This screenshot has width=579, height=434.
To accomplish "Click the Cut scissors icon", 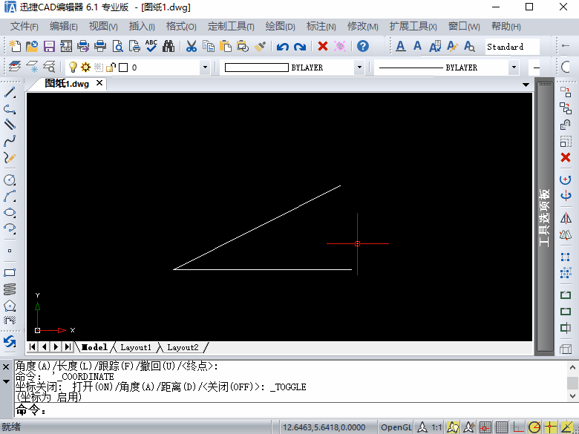I will pos(191,46).
